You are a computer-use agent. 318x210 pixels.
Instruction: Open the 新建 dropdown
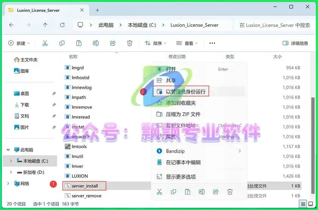click(19, 43)
